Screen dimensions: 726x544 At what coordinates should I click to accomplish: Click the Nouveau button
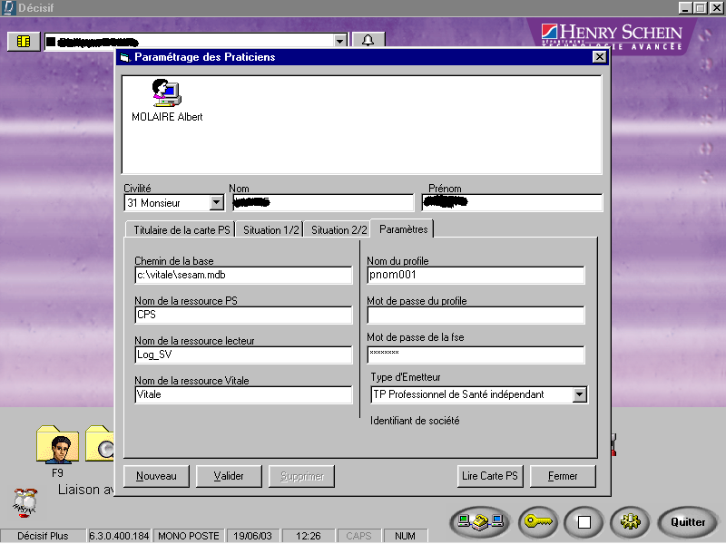(157, 476)
